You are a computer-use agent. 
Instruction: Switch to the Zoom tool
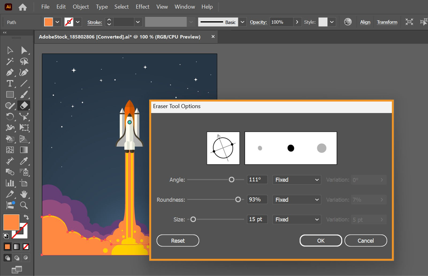24,205
